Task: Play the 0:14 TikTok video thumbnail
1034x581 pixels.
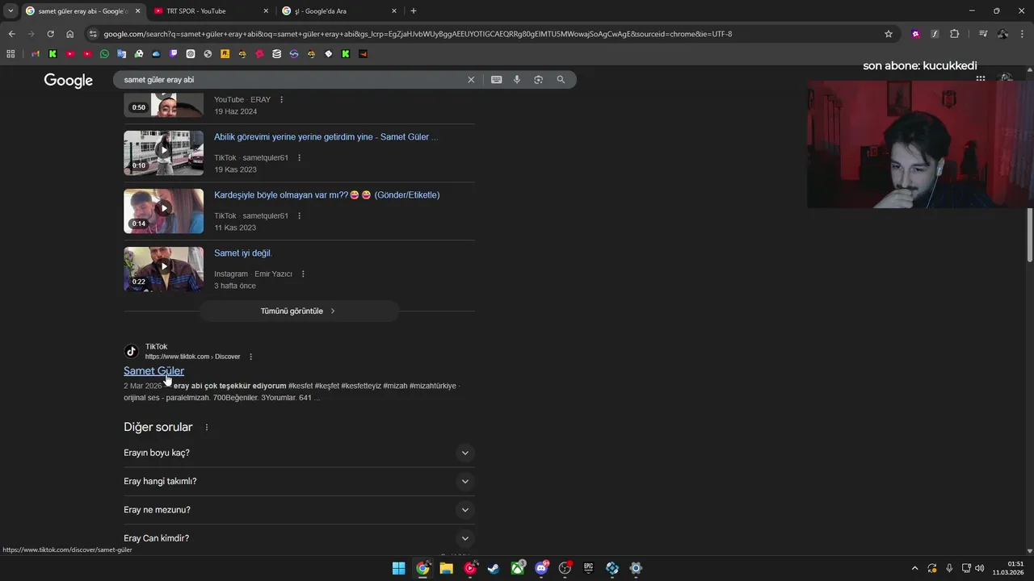Action: pos(164,211)
